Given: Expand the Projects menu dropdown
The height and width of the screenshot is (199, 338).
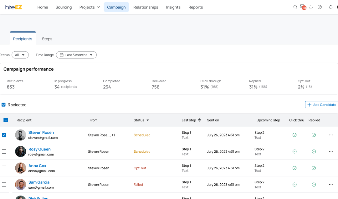Looking at the screenshot, I should (90, 7).
